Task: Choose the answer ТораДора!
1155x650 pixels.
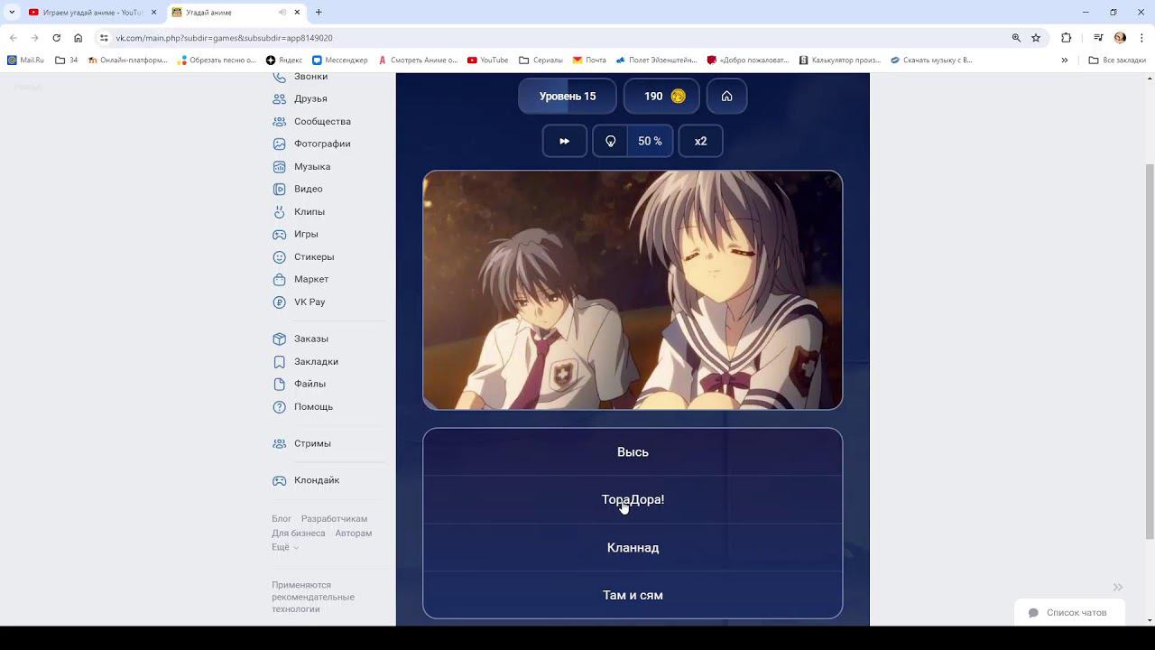Action: click(633, 500)
